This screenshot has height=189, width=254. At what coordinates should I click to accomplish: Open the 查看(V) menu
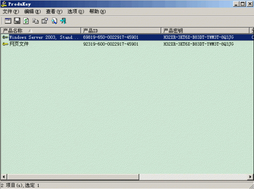pos(54,11)
